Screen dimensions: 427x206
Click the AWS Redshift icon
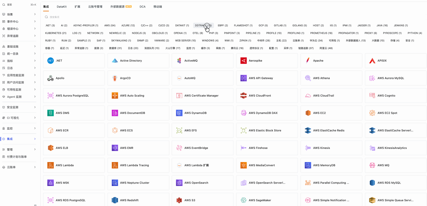point(115,200)
